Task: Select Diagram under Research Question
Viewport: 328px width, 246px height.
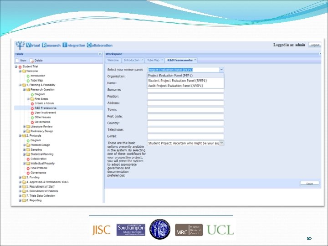Action: tap(40, 94)
